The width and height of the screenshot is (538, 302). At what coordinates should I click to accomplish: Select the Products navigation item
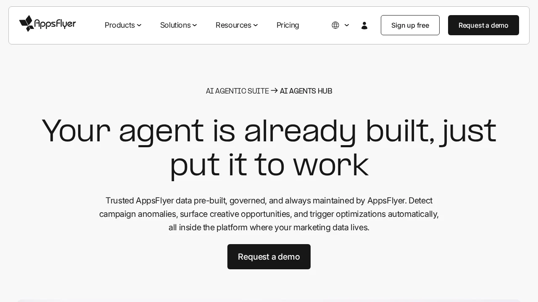[119, 25]
